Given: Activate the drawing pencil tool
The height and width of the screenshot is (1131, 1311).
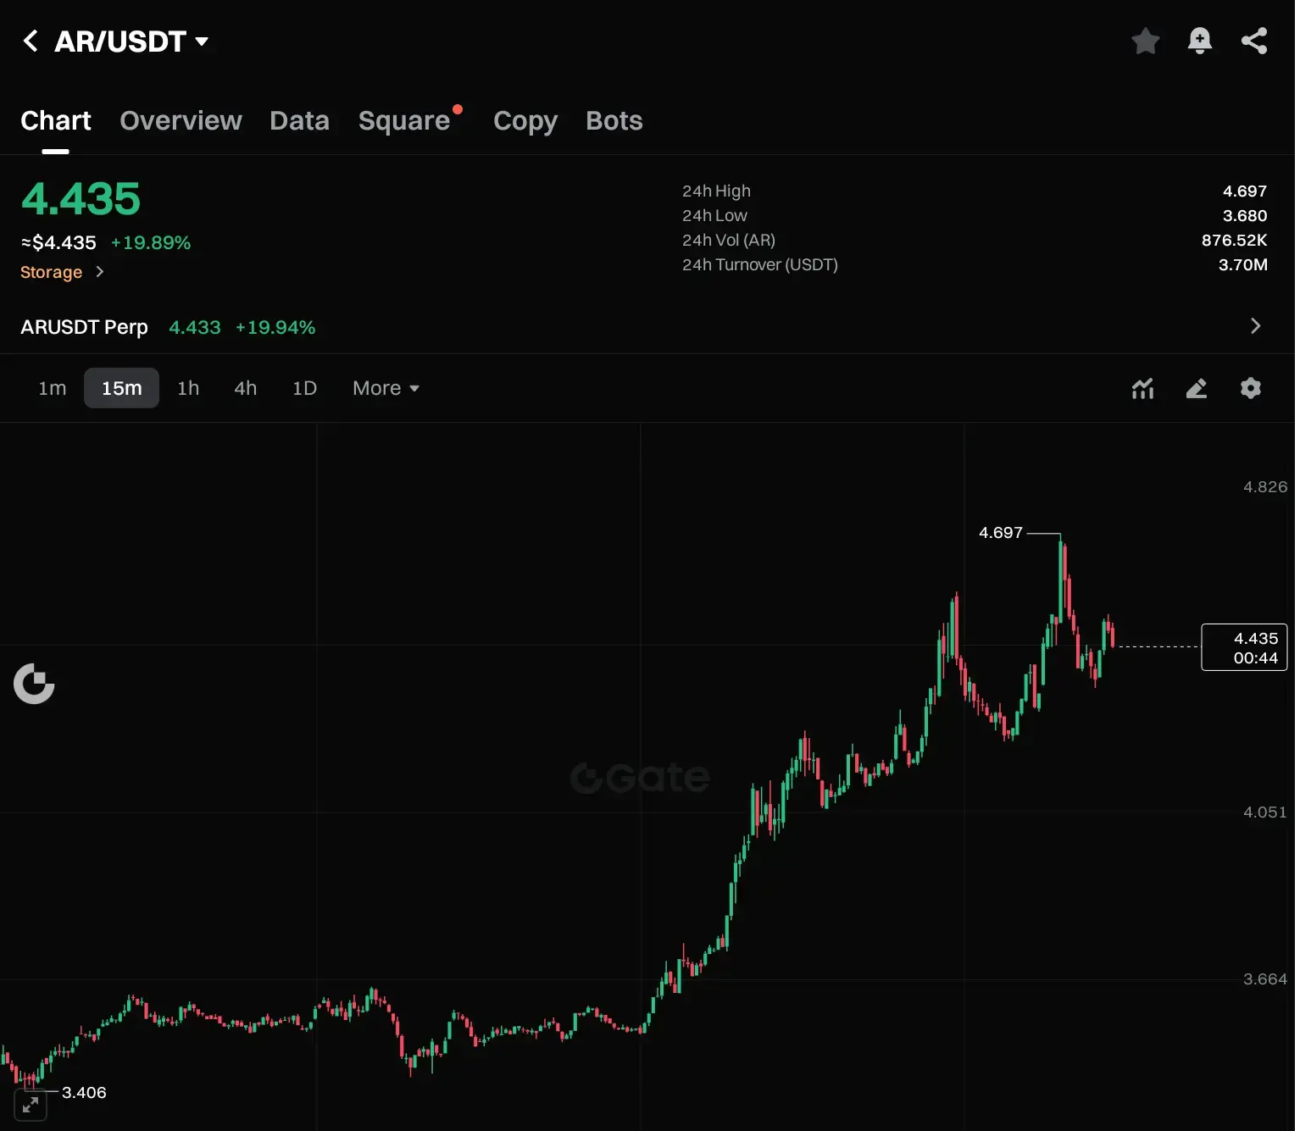Looking at the screenshot, I should click(1197, 388).
